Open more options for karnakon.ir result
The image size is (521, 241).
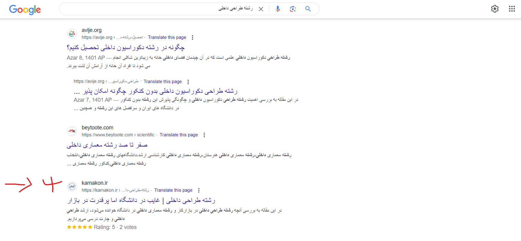point(199,190)
